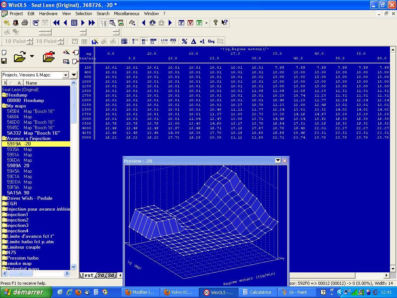The height and width of the screenshot is (298, 397).
Task: Open the Project menu
Action: click(16, 14)
